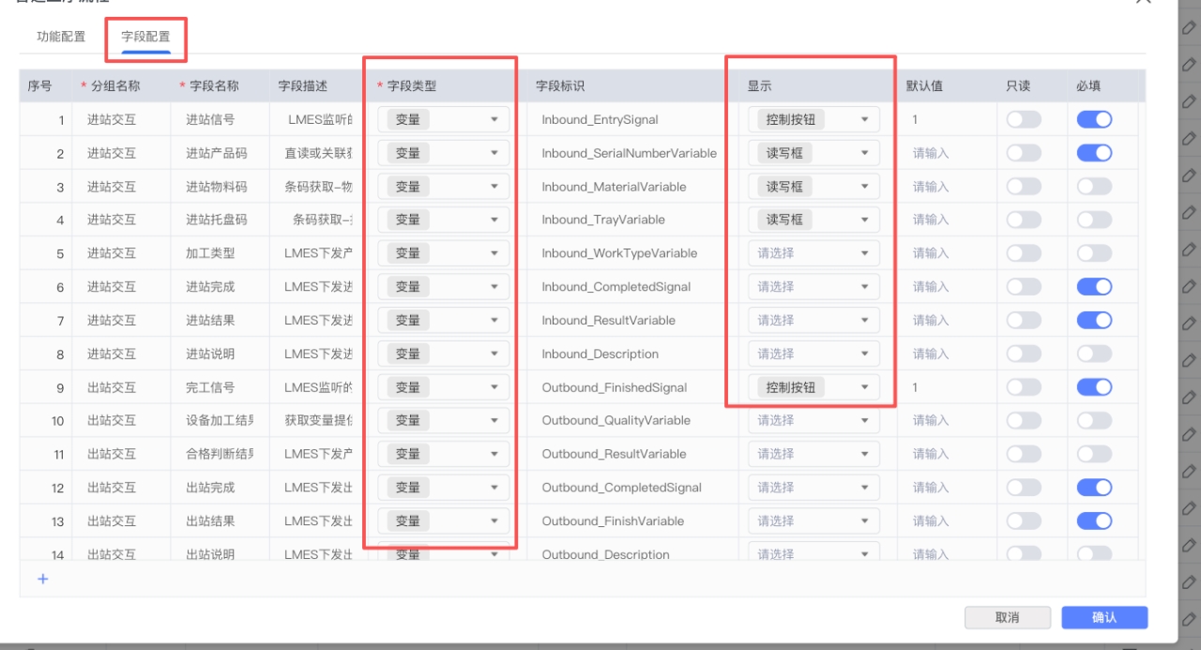Switch to the 功能配置 tab
1201x650 pixels.
(61, 37)
